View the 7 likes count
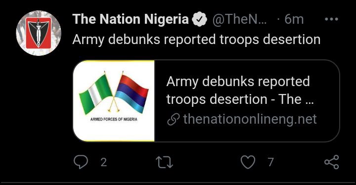Screen dimensions: 356x185 [x=270, y=162]
